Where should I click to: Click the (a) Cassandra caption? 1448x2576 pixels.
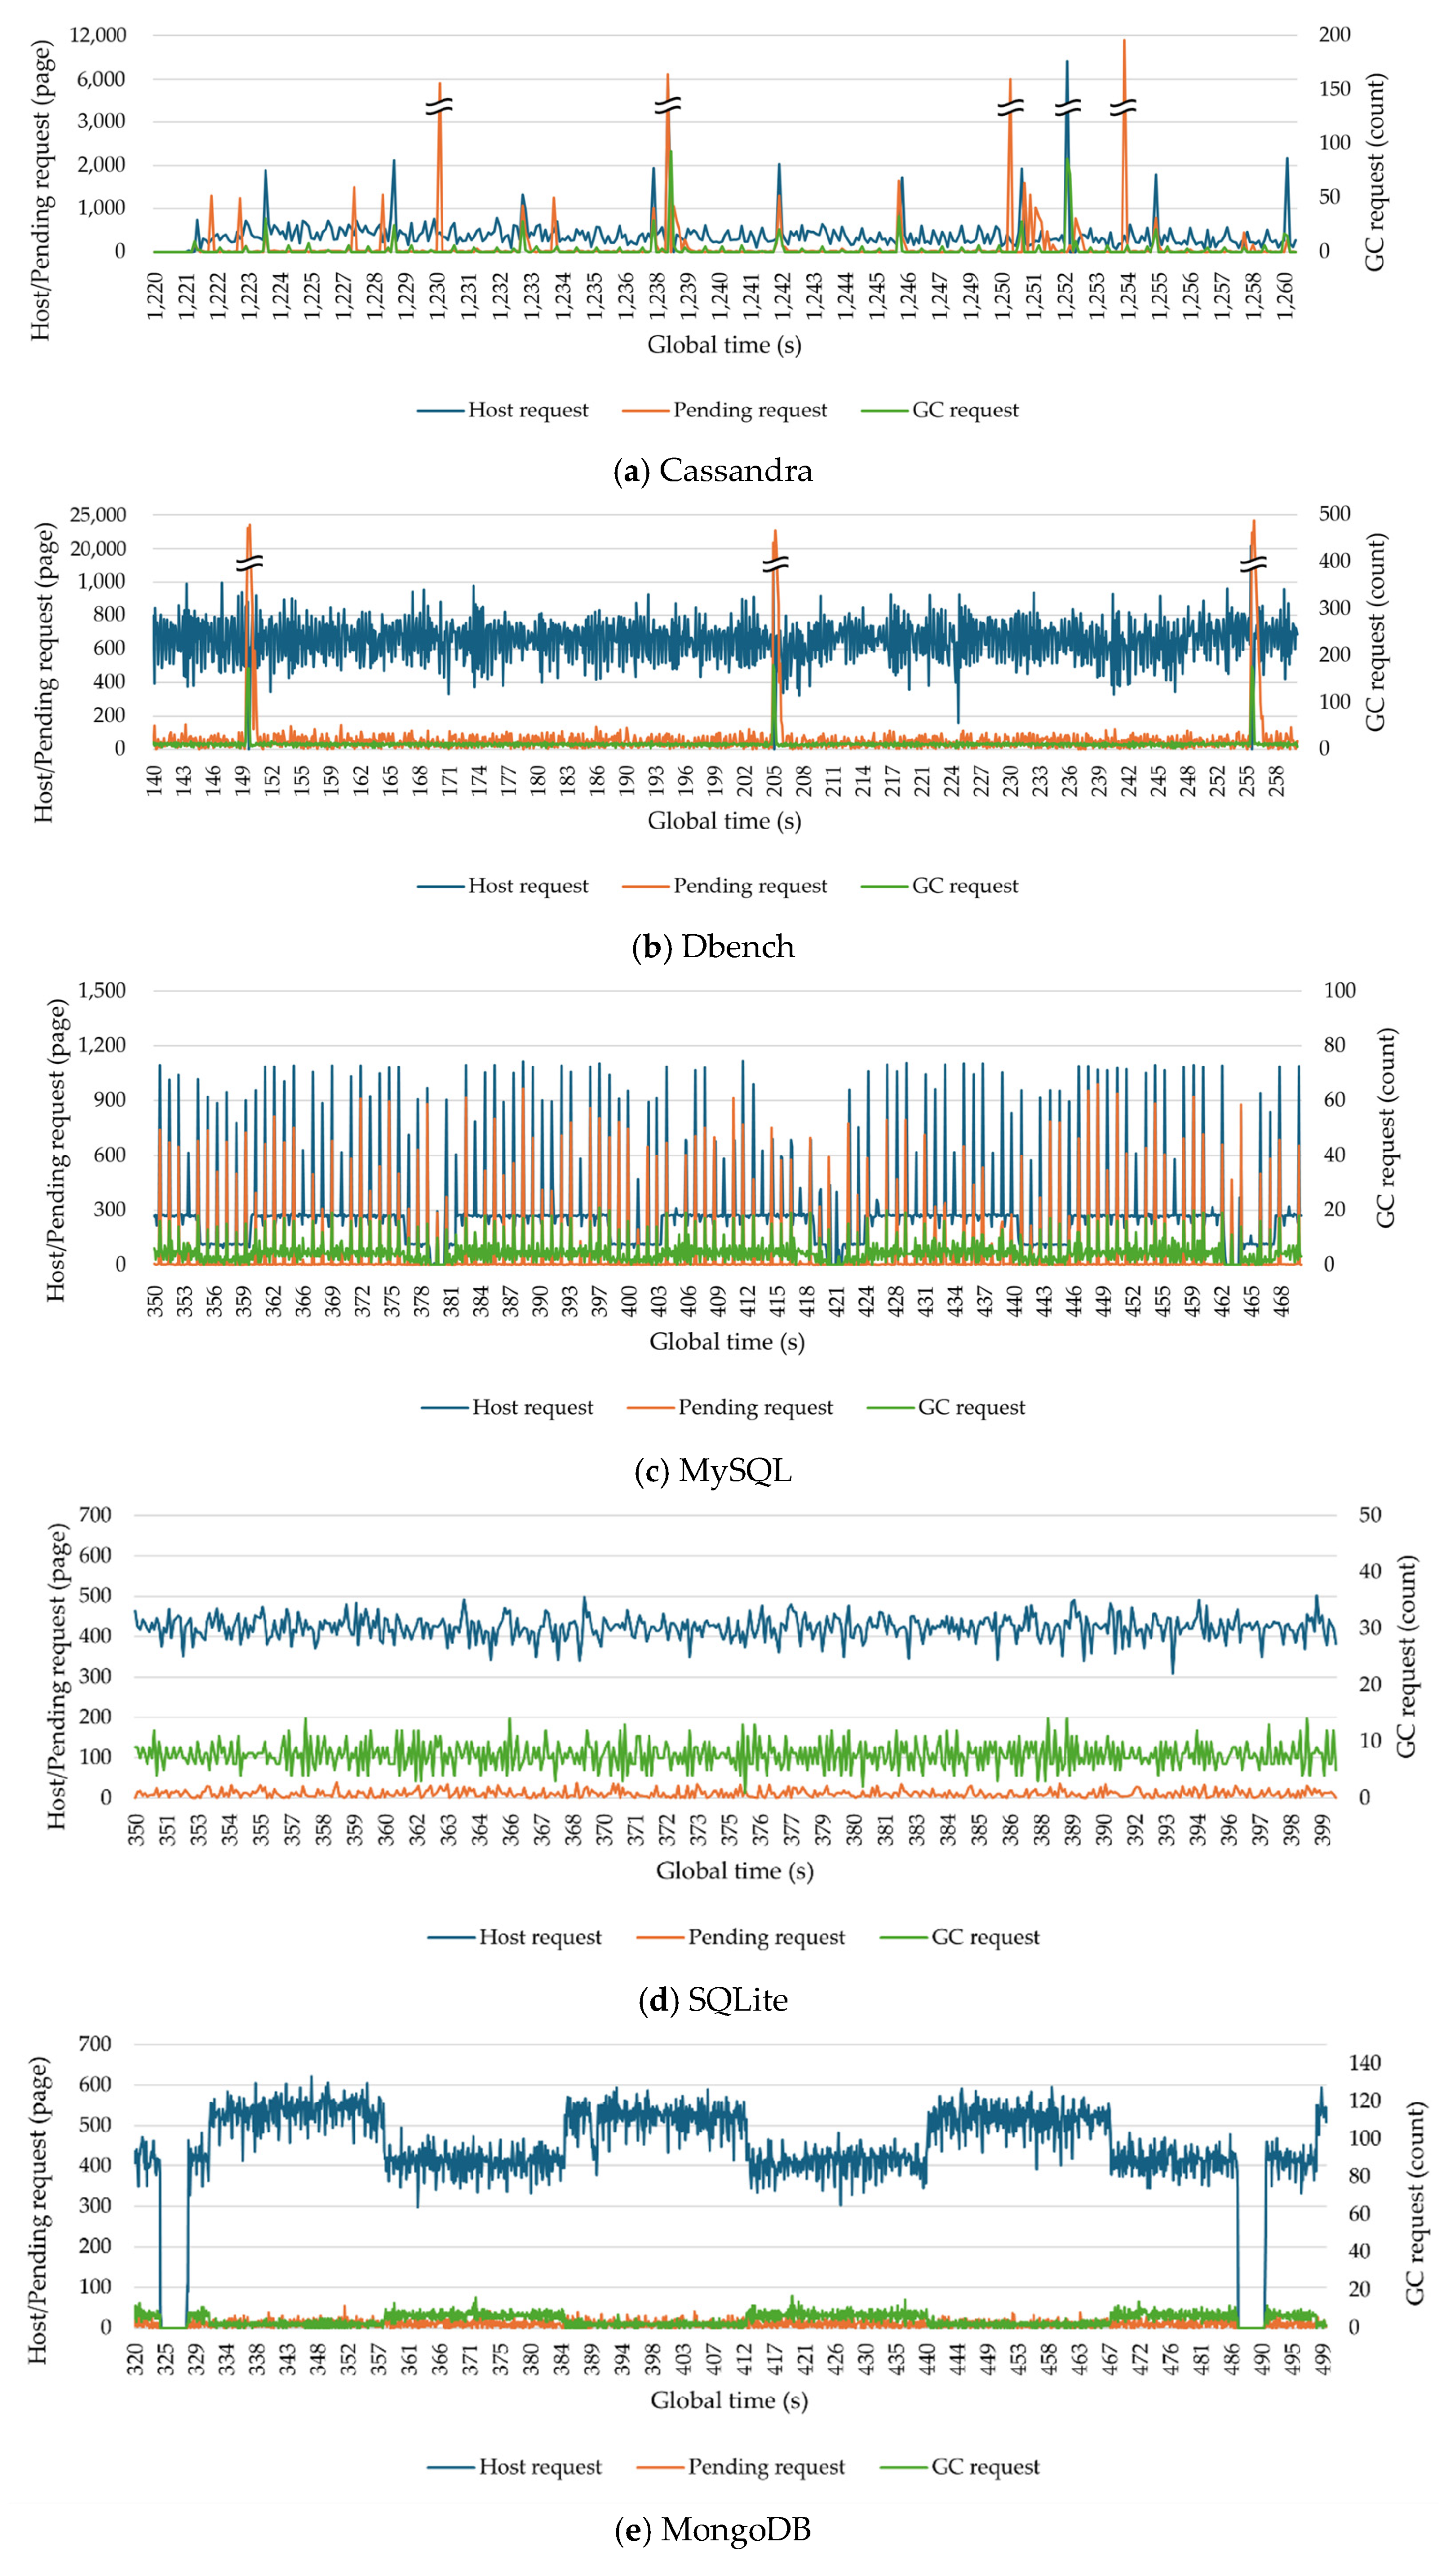tap(712, 470)
